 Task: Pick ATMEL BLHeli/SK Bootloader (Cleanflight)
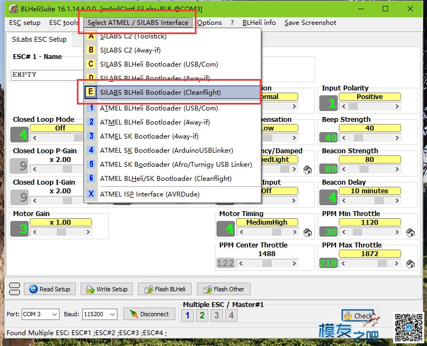click(x=173, y=179)
